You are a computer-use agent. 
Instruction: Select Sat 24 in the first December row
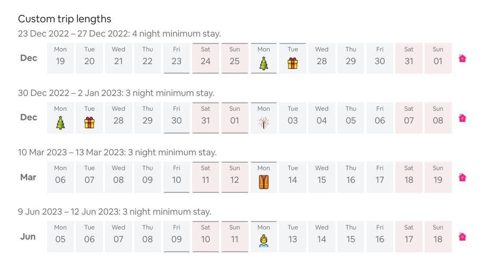pyautogui.click(x=205, y=58)
